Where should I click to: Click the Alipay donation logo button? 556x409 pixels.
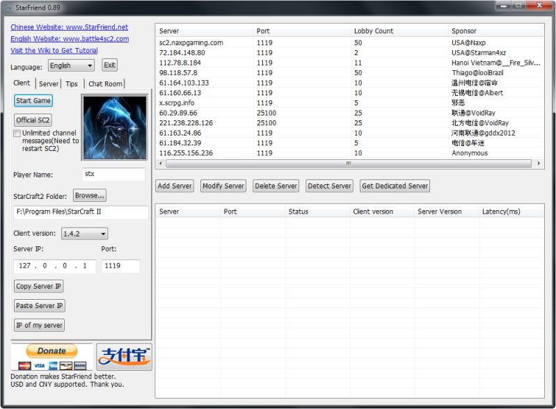(x=124, y=357)
